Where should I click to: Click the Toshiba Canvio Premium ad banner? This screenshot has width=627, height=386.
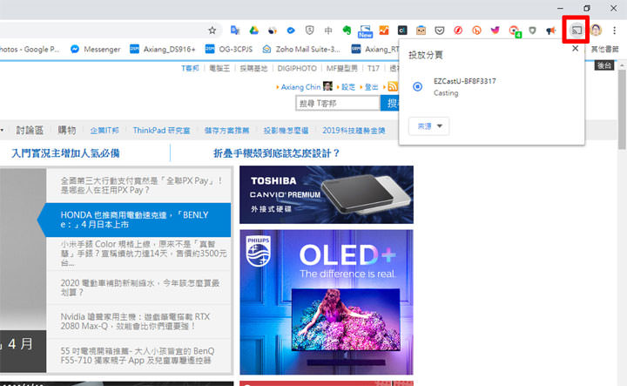(x=326, y=194)
